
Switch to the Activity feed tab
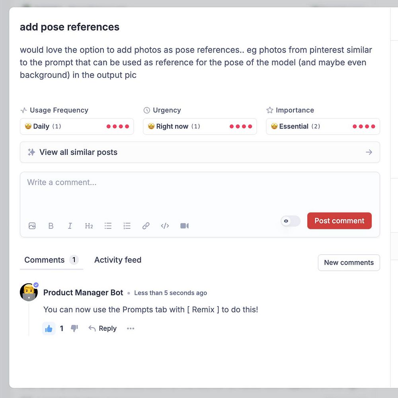point(118,260)
